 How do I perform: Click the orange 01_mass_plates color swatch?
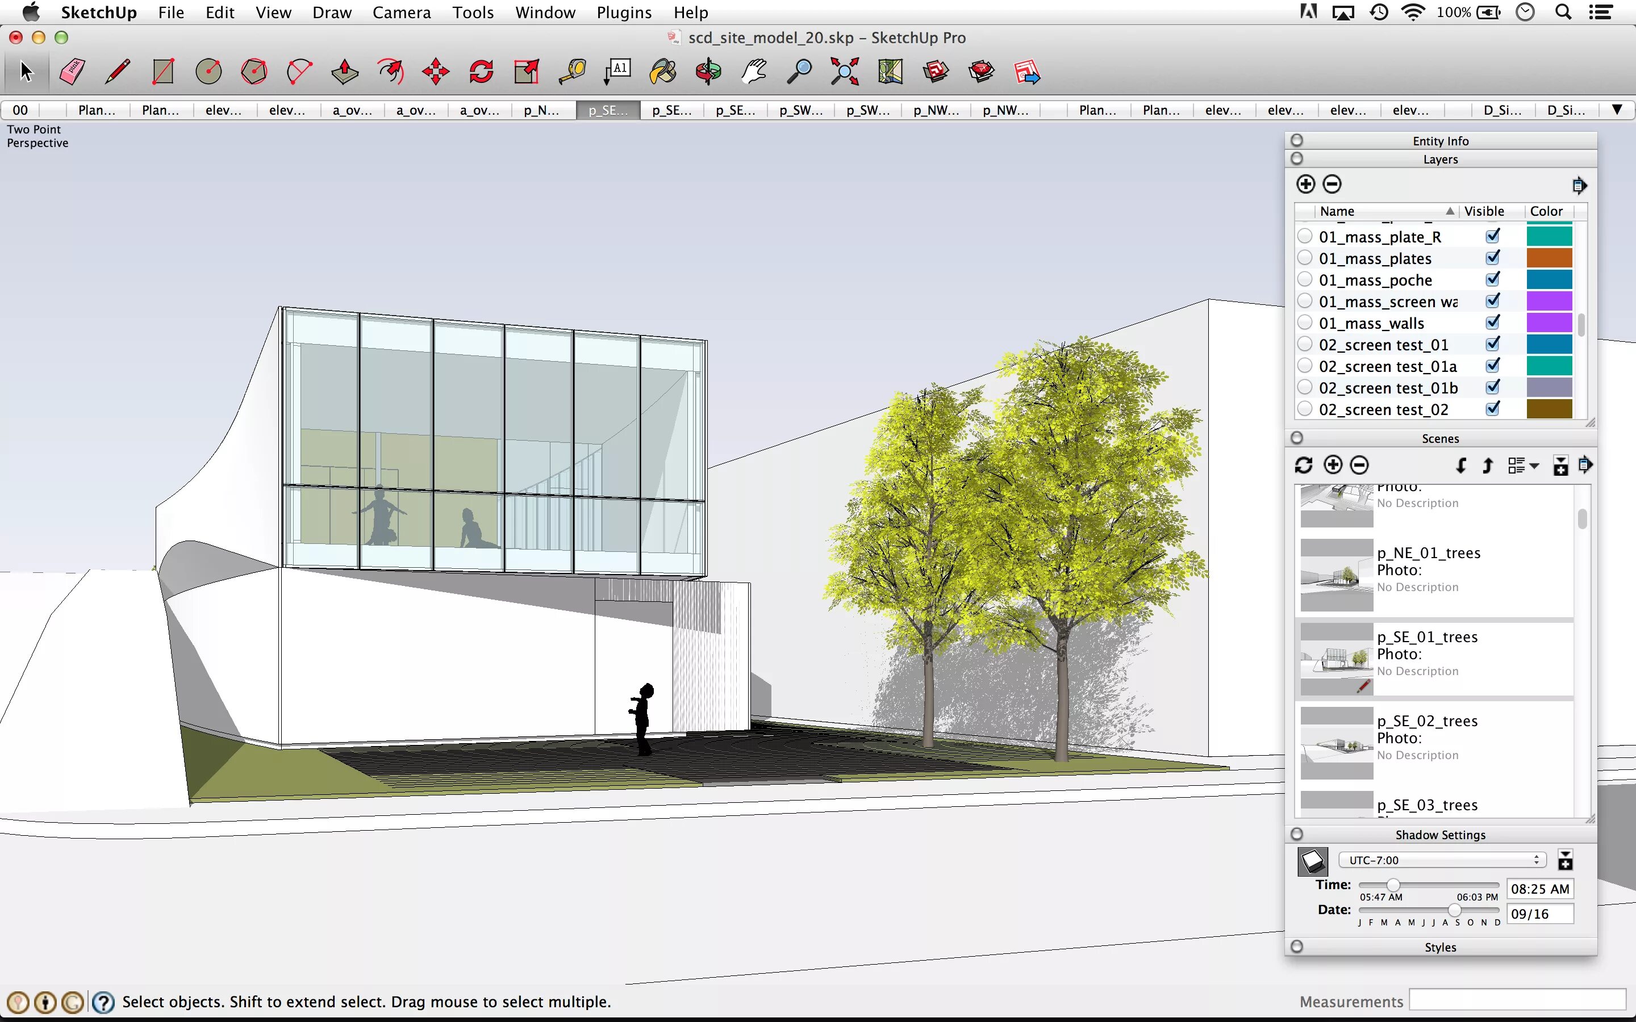tap(1549, 258)
